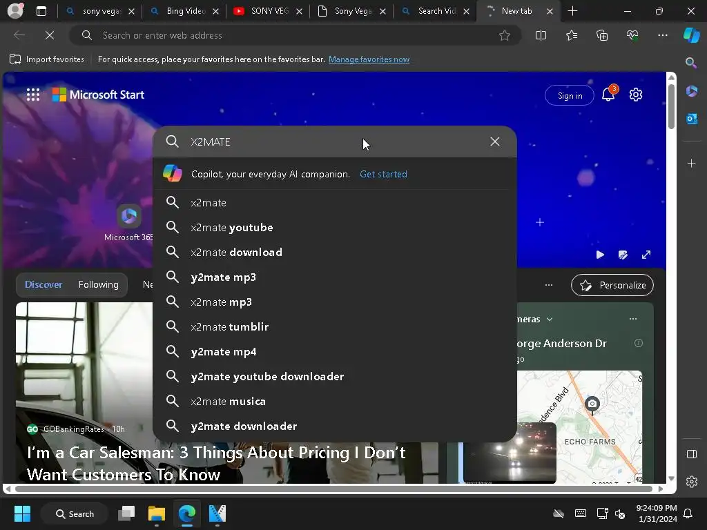Viewport: 707px width, 530px height.
Task: Open the Microsoft Start app launcher grid
Action: click(33, 95)
